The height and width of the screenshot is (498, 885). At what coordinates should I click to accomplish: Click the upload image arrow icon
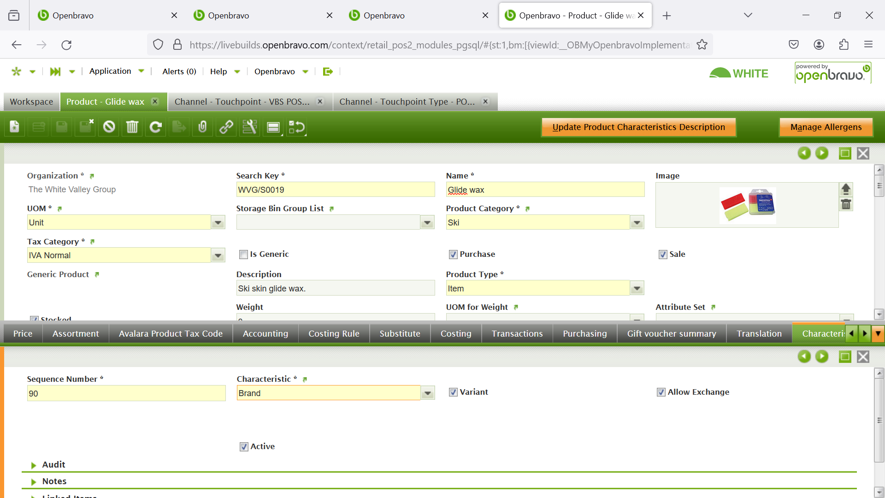pyautogui.click(x=846, y=189)
